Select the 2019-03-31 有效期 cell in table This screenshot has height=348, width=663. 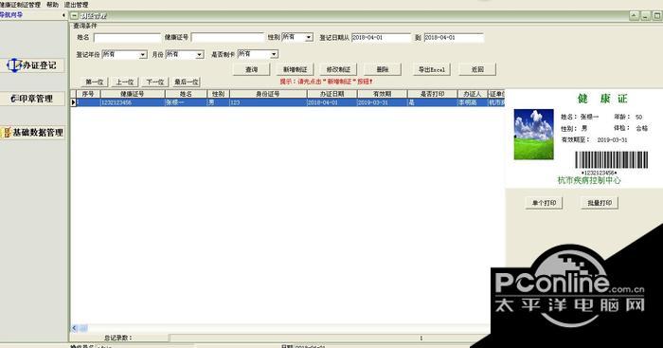[383, 102]
